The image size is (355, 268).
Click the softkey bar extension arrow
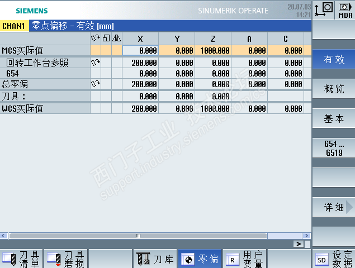[299, 244]
